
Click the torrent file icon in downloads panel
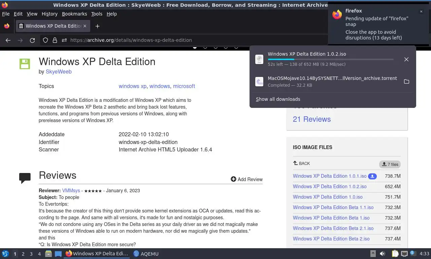point(259,82)
